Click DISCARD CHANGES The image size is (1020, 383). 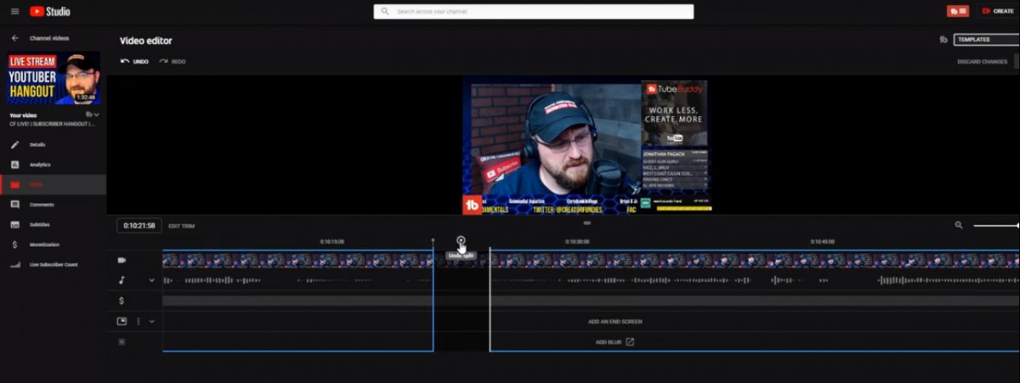(982, 61)
